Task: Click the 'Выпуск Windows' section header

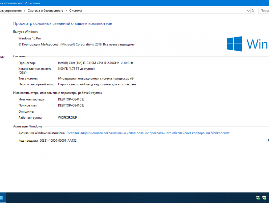Action: (x=25, y=32)
